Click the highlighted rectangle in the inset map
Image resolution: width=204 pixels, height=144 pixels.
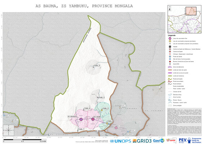click(191, 11)
